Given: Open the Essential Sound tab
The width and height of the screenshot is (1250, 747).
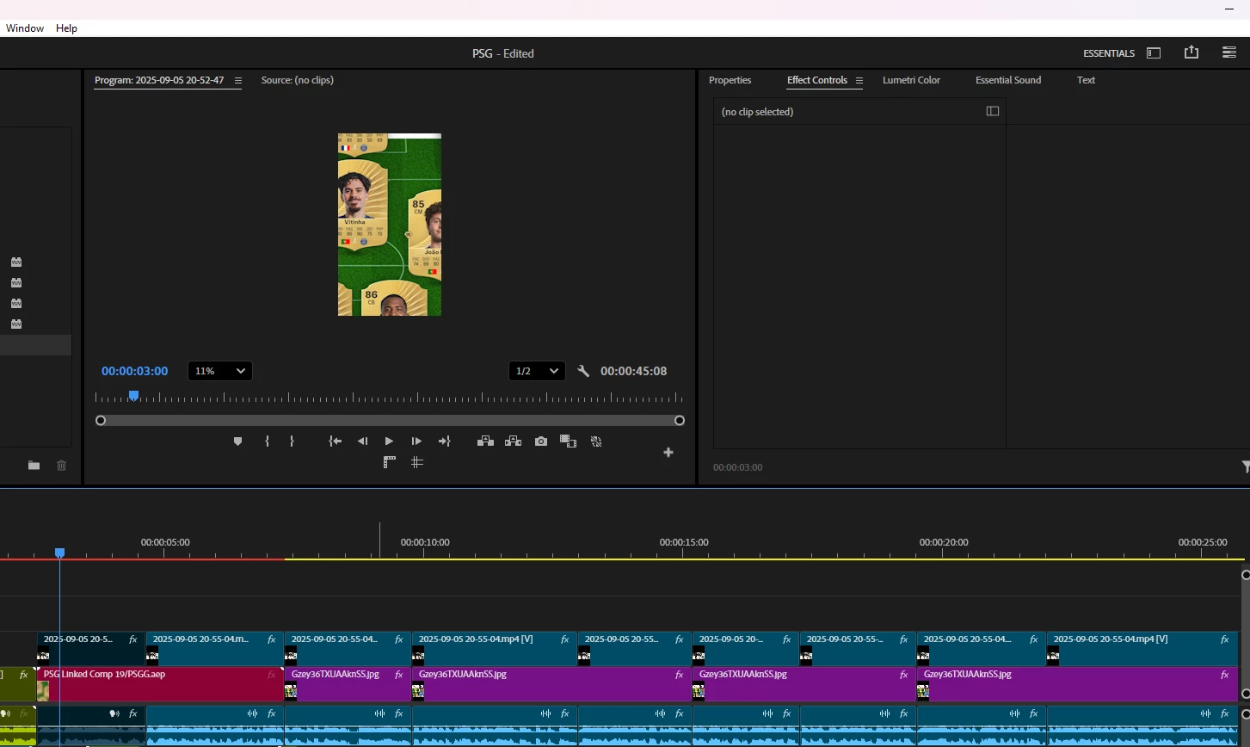Looking at the screenshot, I should tap(1007, 80).
